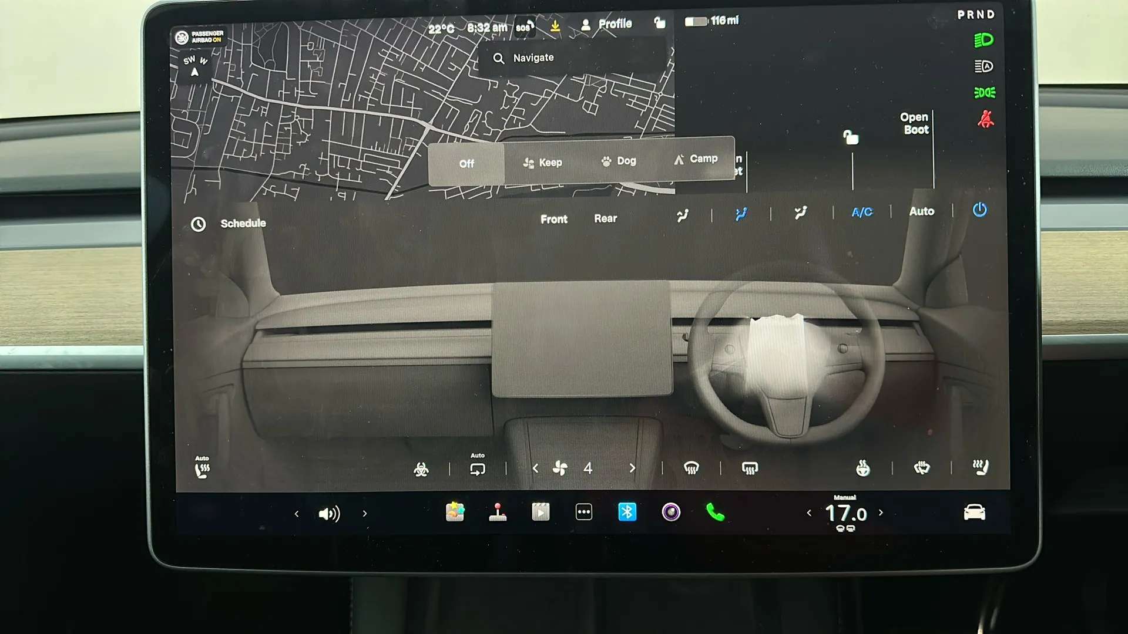Select Off climate keep mode

(x=466, y=164)
